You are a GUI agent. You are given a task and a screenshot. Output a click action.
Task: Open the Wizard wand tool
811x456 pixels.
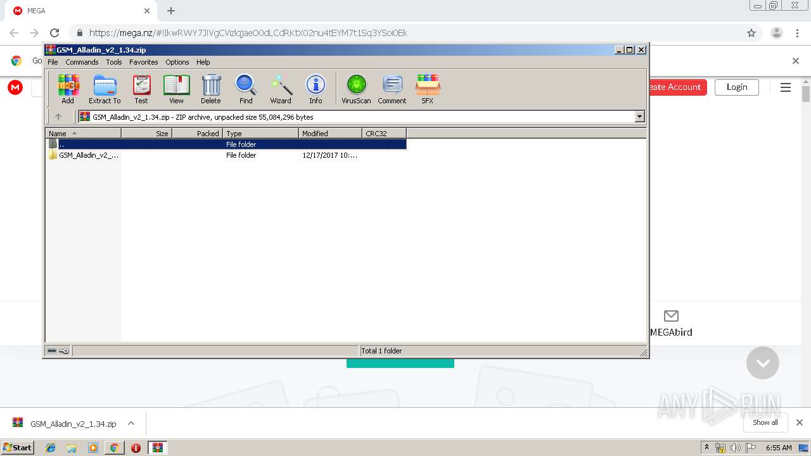coord(281,89)
